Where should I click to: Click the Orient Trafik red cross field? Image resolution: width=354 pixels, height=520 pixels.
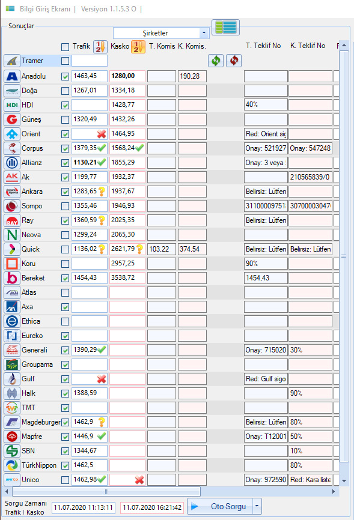tap(90, 134)
